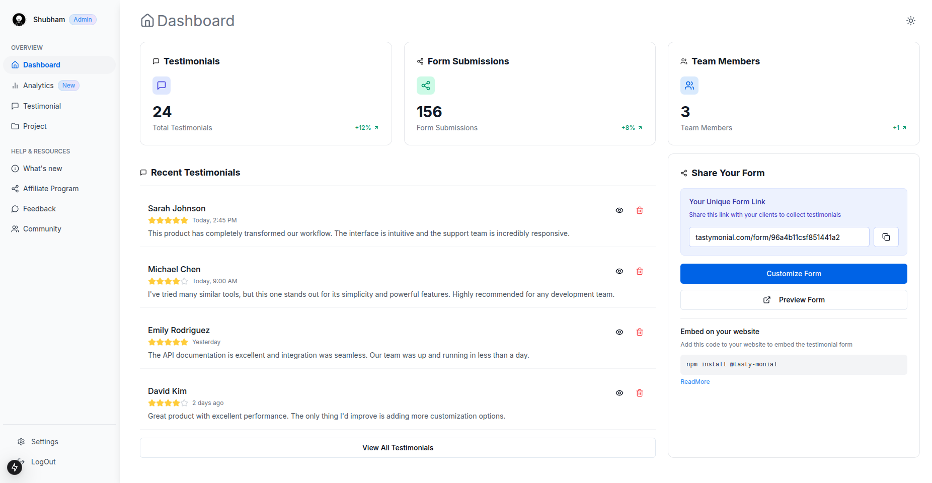Click Shubham's profile avatar

click(19, 20)
